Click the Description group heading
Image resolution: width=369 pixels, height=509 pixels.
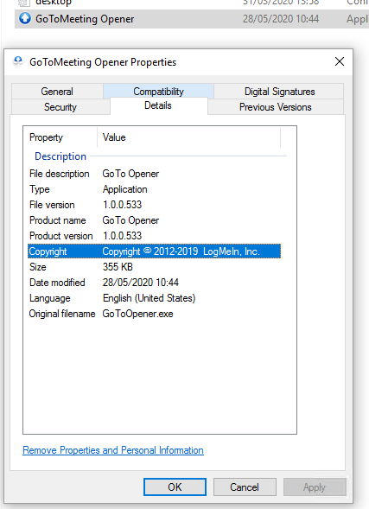pos(60,156)
